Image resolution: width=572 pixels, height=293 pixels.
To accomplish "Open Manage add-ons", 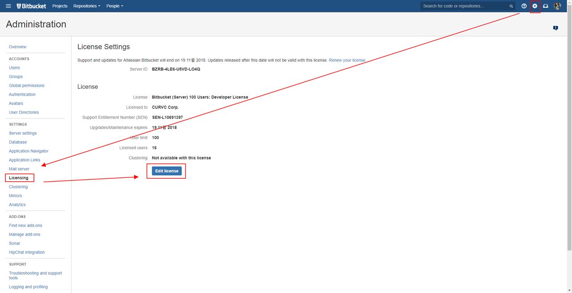I will (x=25, y=235).
